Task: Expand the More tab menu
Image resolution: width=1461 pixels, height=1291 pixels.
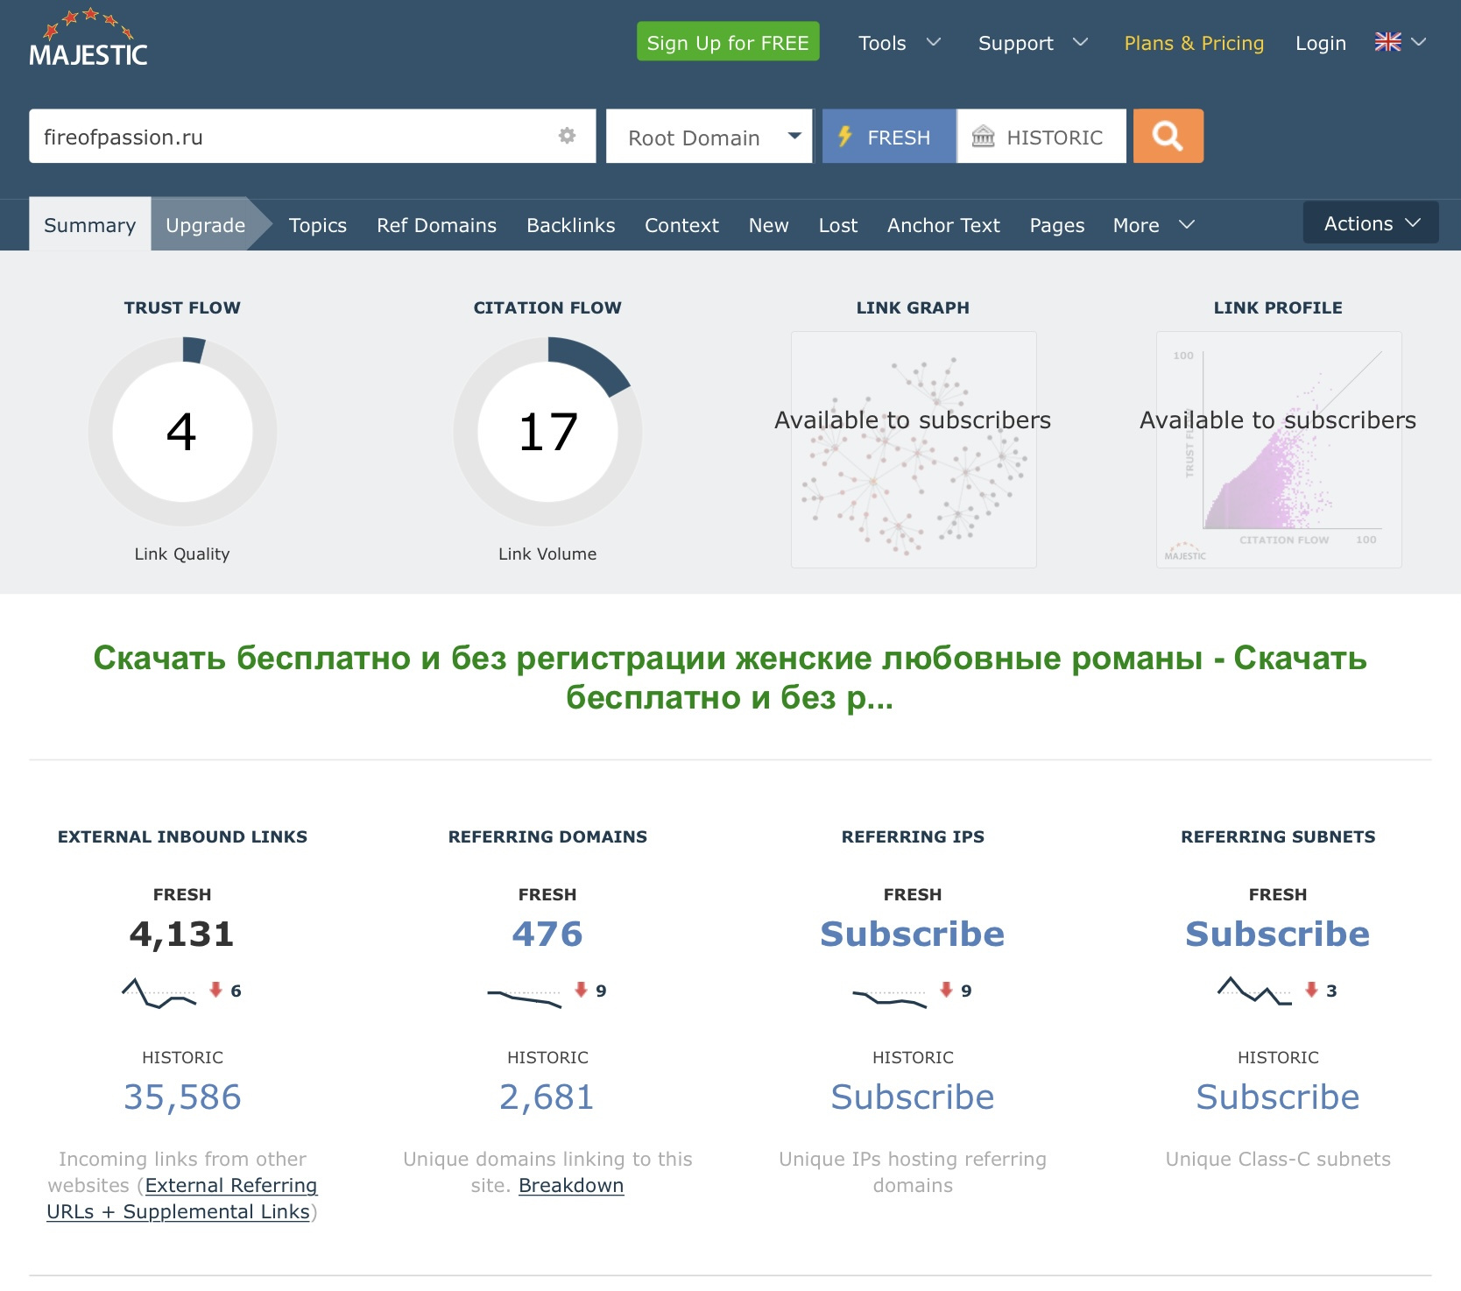Action: point(1154,225)
